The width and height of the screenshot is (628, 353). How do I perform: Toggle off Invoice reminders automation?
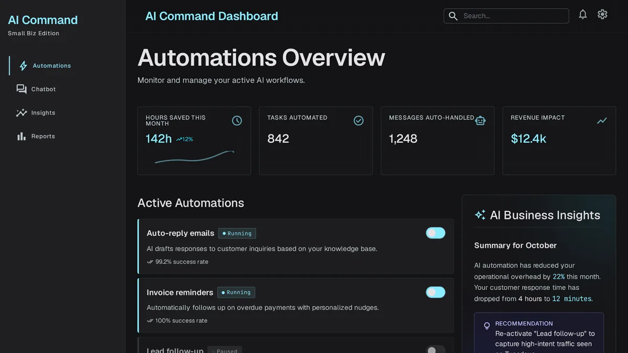click(x=435, y=292)
